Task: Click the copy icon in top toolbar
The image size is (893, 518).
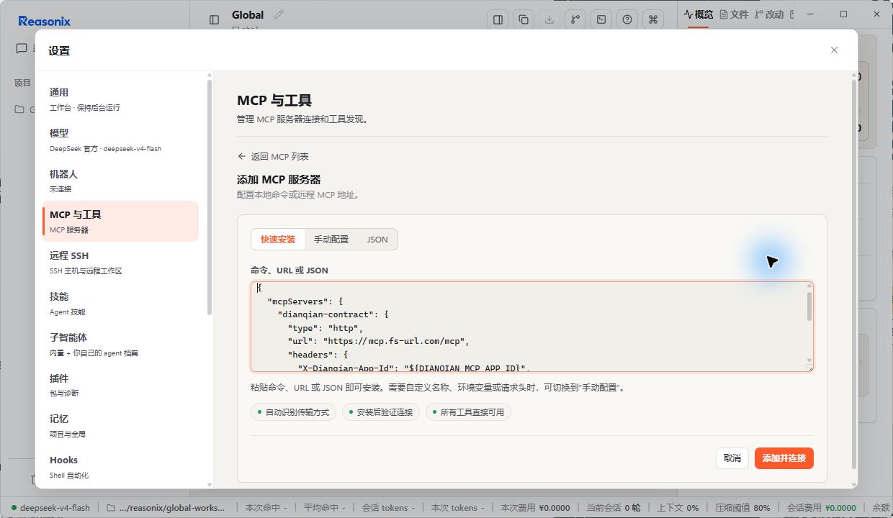Action: click(524, 20)
